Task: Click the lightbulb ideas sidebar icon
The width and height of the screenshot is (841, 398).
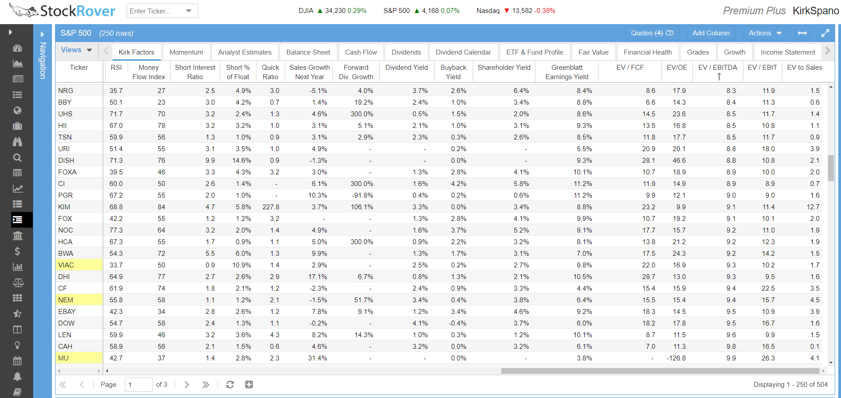Action: pos(17,345)
